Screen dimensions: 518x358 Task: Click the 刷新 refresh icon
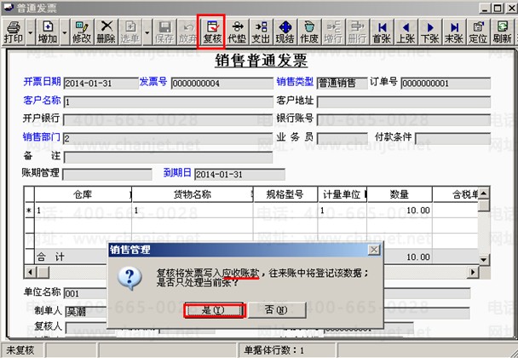[502, 32]
